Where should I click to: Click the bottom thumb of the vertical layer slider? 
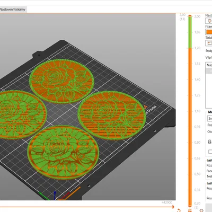pyautogui.click(x=190, y=206)
